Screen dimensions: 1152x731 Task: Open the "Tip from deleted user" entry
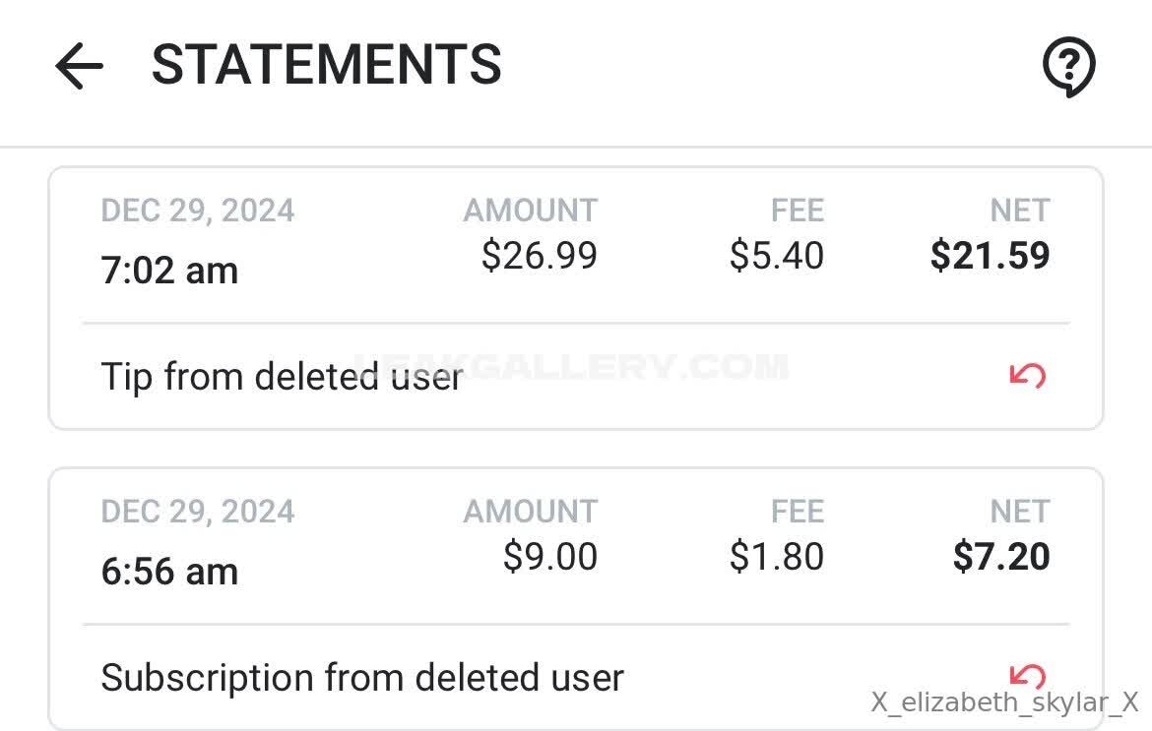coord(282,377)
